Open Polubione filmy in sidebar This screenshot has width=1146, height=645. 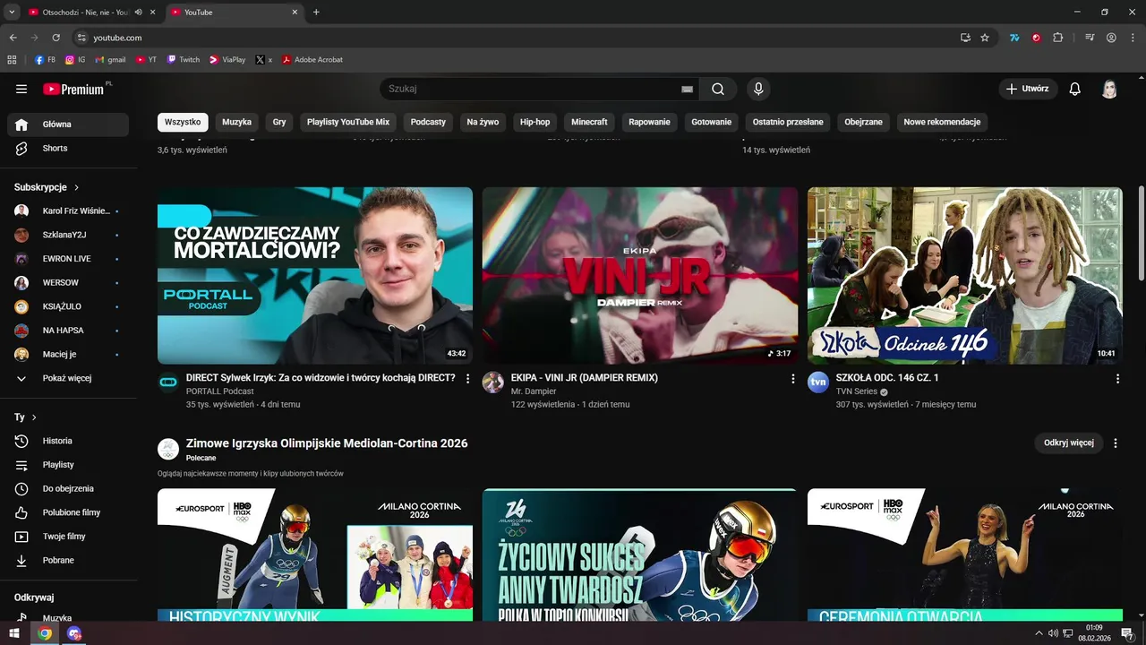[68, 512]
